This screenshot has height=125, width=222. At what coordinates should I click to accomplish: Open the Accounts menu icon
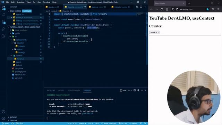pyautogui.click(x=3, y=111)
